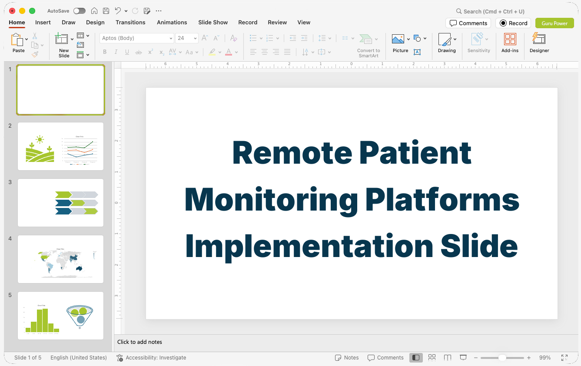Toggle Strikethrough formatting

pos(139,52)
